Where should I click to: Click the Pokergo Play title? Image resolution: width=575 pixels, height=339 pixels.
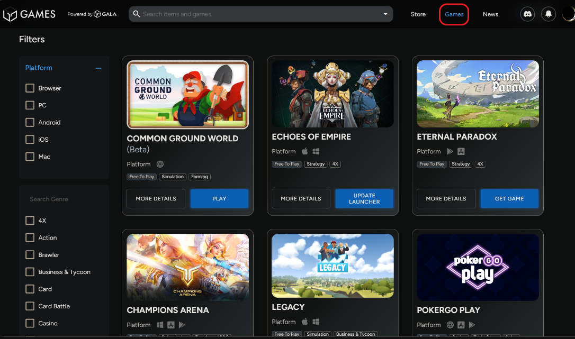448,310
